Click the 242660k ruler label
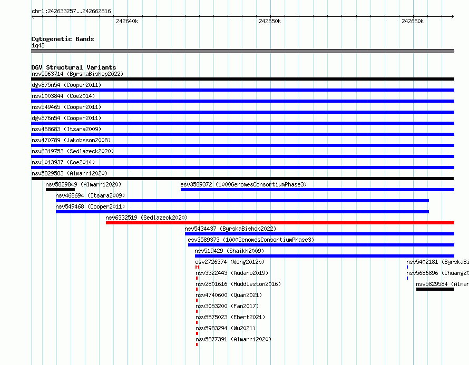Viewport: 469px width, 365px height. tap(413, 21)
